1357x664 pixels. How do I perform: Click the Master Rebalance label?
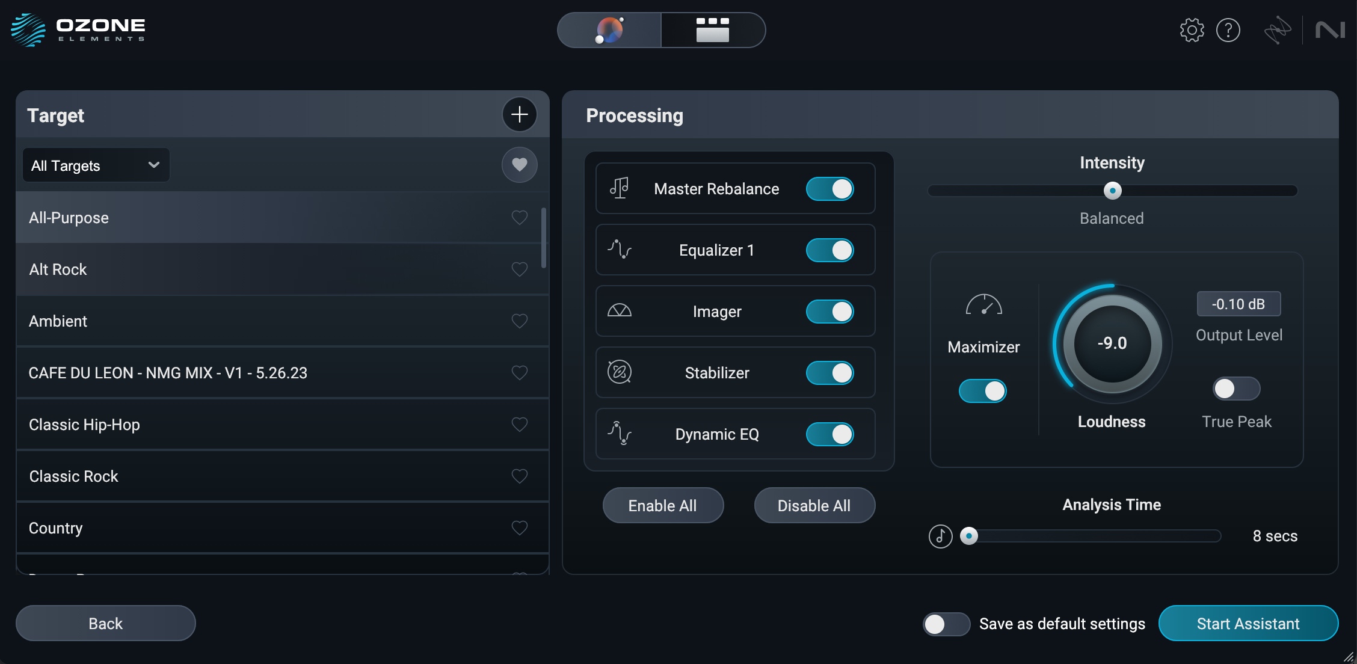[716, 189]
